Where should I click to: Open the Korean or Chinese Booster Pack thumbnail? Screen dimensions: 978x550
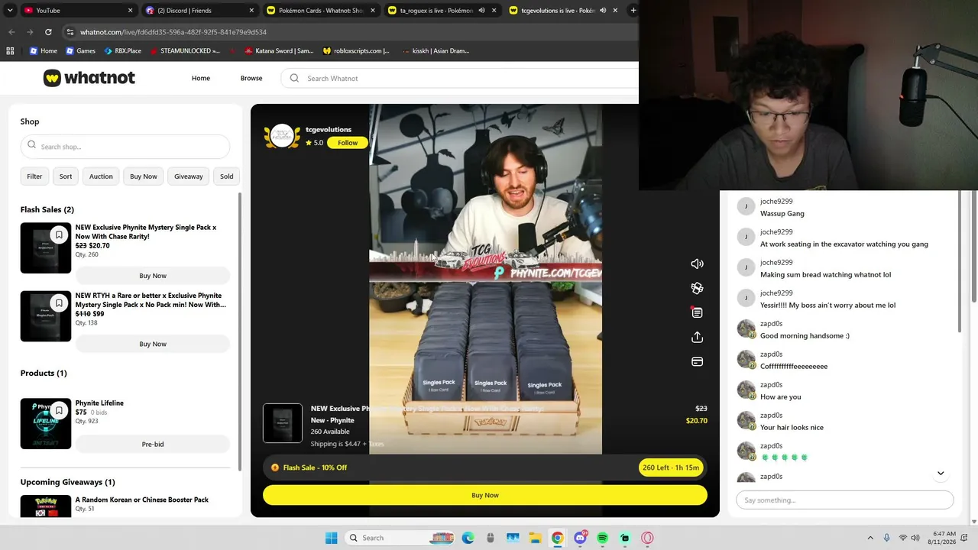46,506
